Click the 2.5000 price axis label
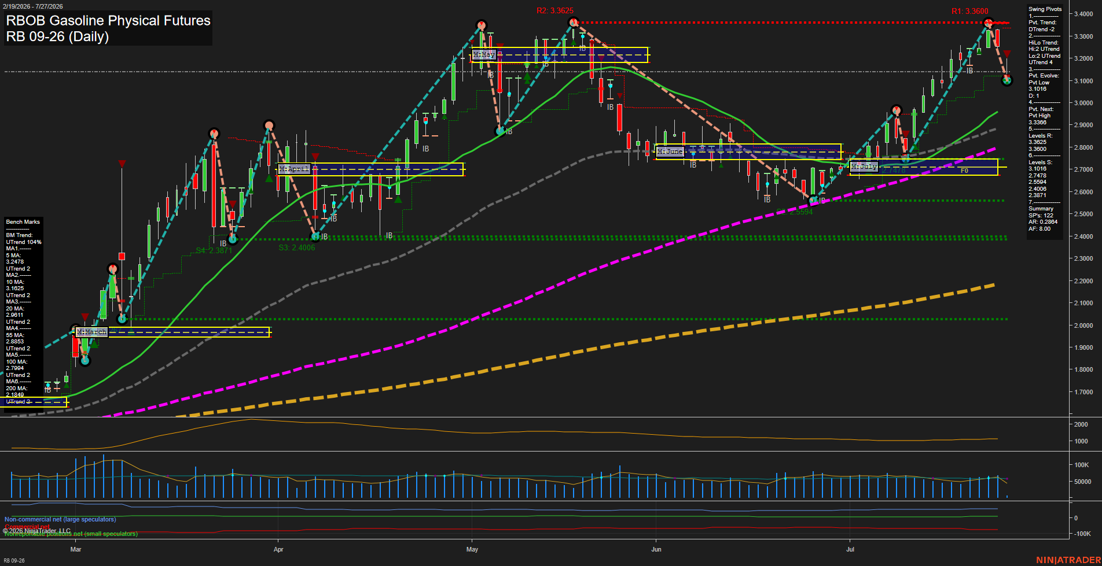The image size is (1102, 566). click(1083, 214)
